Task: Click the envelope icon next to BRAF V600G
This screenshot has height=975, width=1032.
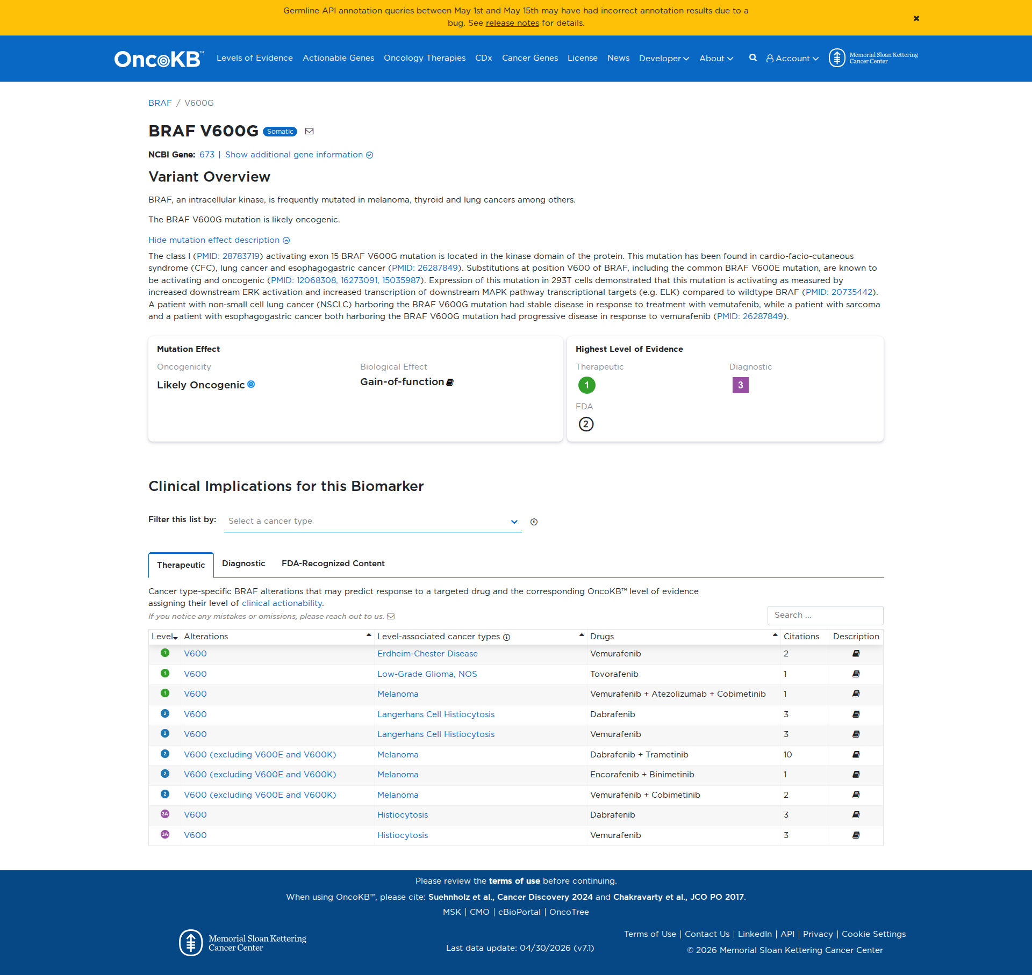Action: (310, 131)
